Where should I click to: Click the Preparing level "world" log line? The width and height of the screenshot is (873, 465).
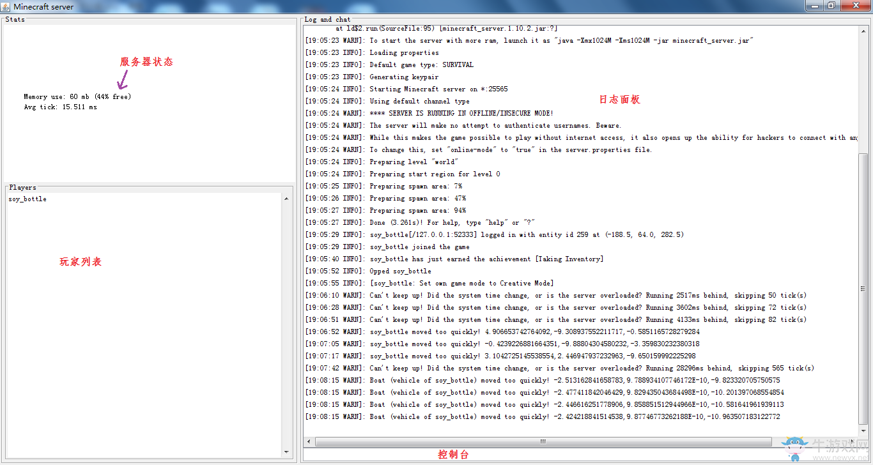[x=382, y=162]
